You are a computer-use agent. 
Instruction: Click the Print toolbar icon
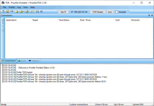(x=37, y=12)
